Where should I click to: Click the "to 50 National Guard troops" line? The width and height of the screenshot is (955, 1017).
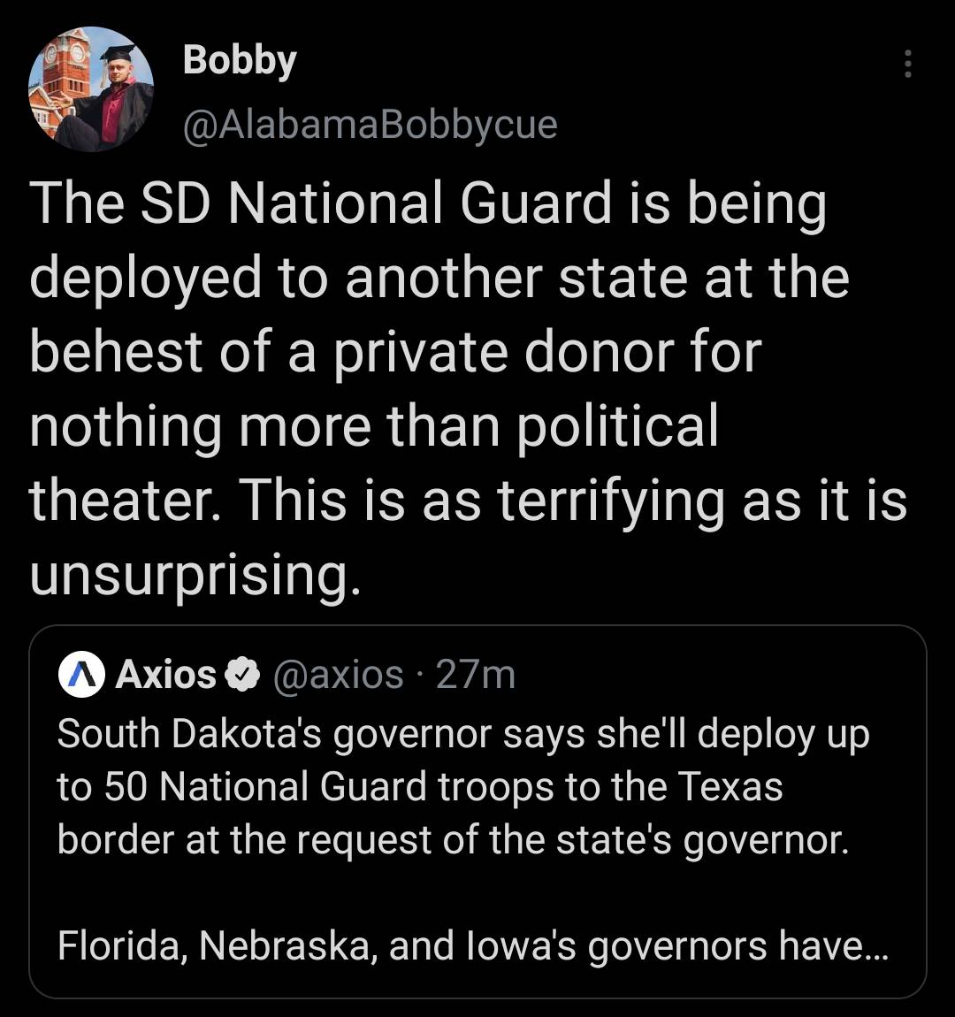click(420, 786)
